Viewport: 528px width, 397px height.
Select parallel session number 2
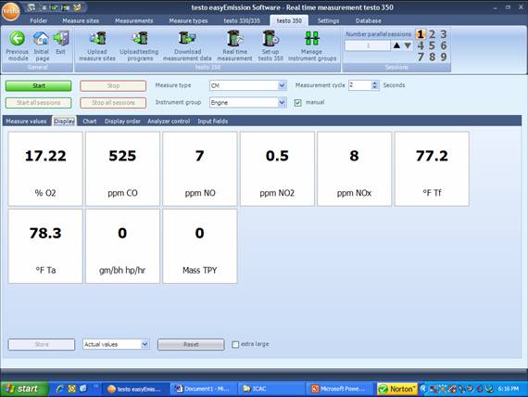pyautogui.click(x=432, y=34)
